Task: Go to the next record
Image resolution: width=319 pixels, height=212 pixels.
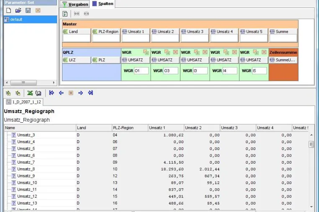Action: (80, 93)
